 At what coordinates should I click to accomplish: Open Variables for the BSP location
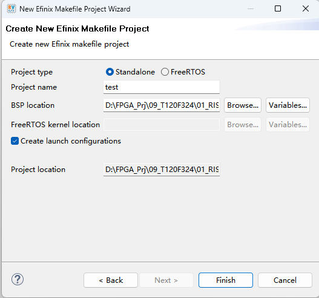pyautogui.click(x=288, y=105)
